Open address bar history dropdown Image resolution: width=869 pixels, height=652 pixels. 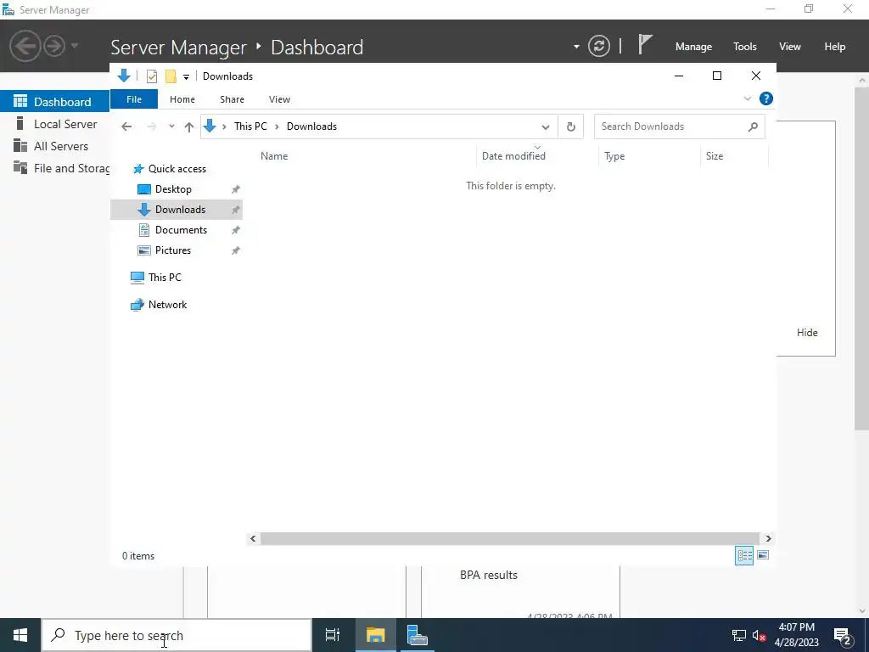click(546, 127)
